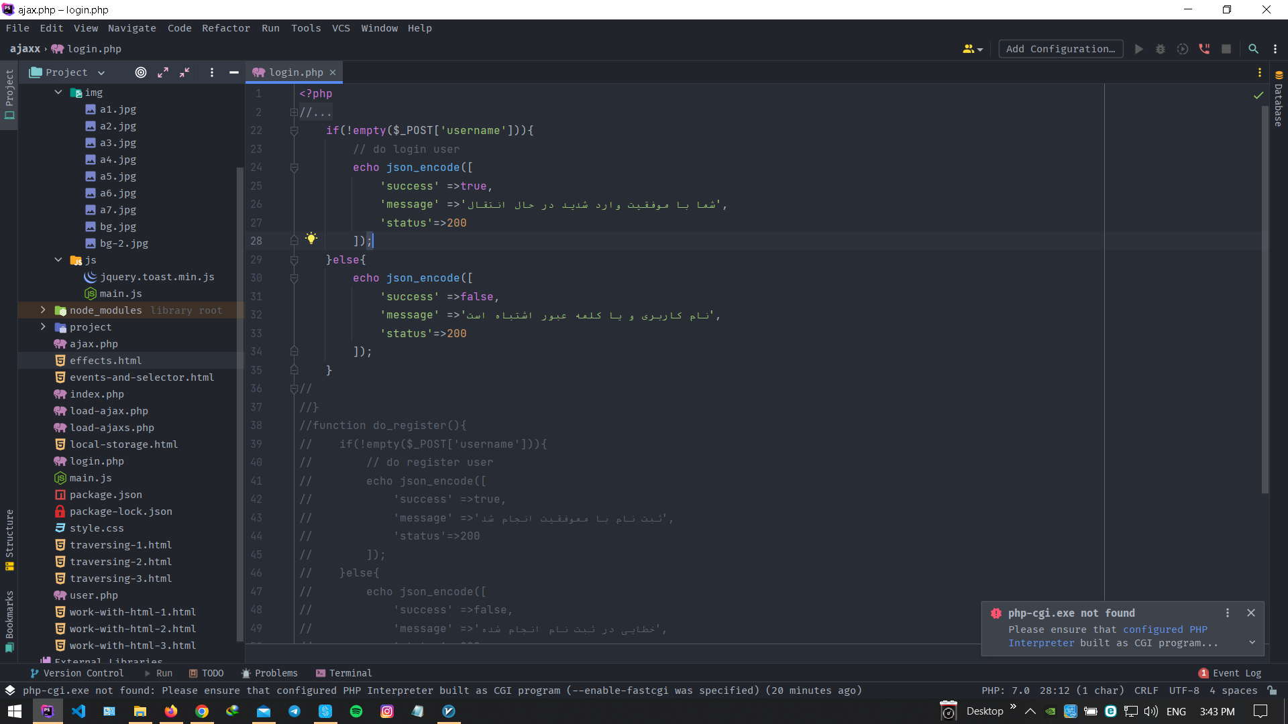Click the yellow lightbulb intention icon
The image size is (1288, 724).
tap(311, 238)
